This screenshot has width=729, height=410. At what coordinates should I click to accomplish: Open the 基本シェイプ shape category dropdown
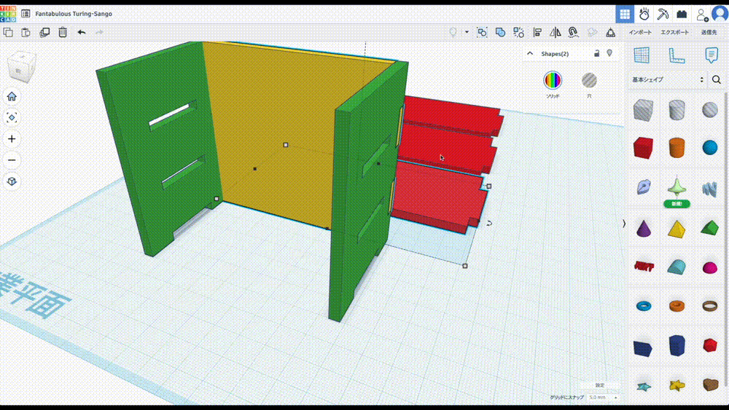coord(668,79)
